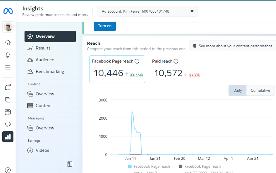The width and height of the screenshot is (276, 173).
Task: Select the Paid reach metric
Action: 176,69
